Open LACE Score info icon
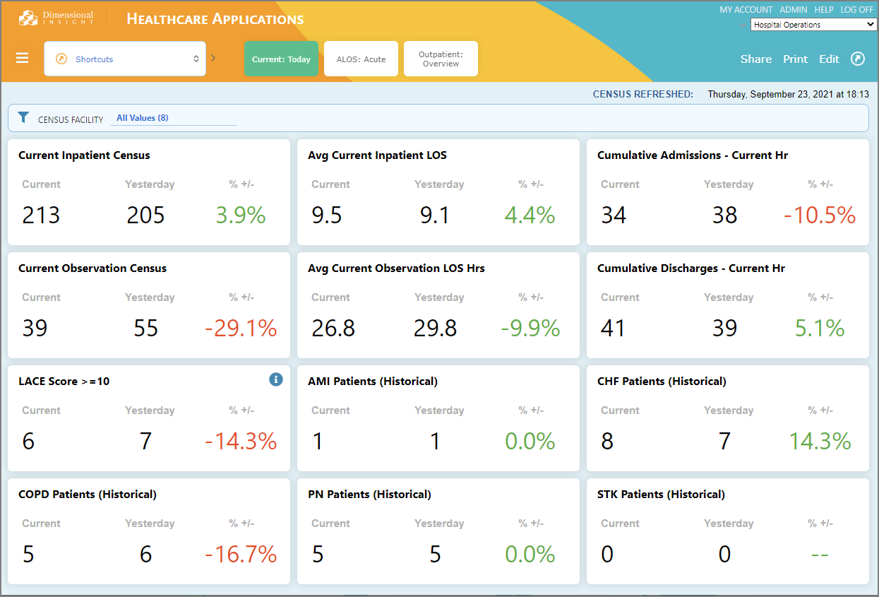The image size is (879, 597). point(276,380)
